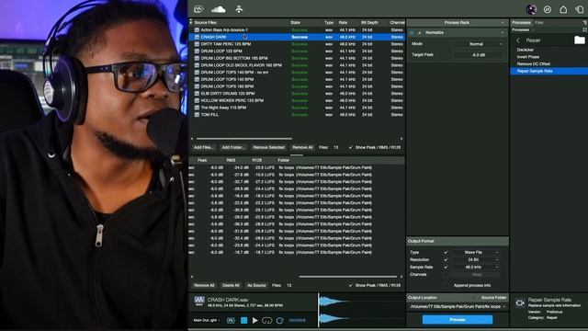
Task: Click file icon of TOM FILL row
Action: pyautogui.click(x=197, y=115)
